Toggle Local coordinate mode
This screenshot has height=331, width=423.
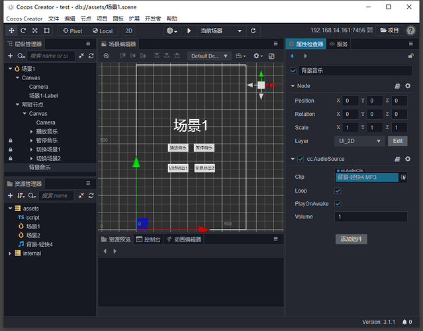pos(103,31)
